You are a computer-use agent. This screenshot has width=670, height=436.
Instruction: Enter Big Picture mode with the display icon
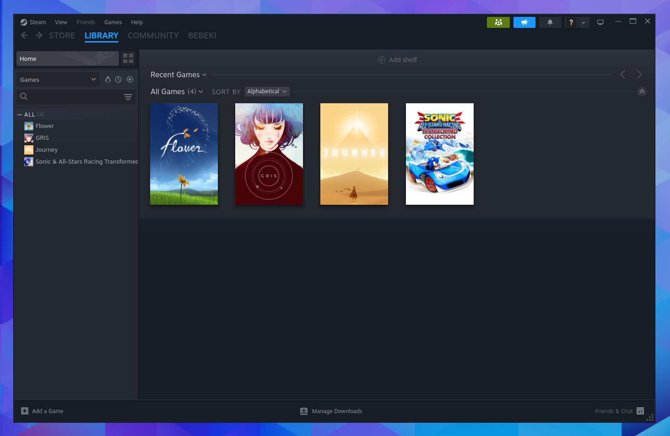click(x=600, y=22)
